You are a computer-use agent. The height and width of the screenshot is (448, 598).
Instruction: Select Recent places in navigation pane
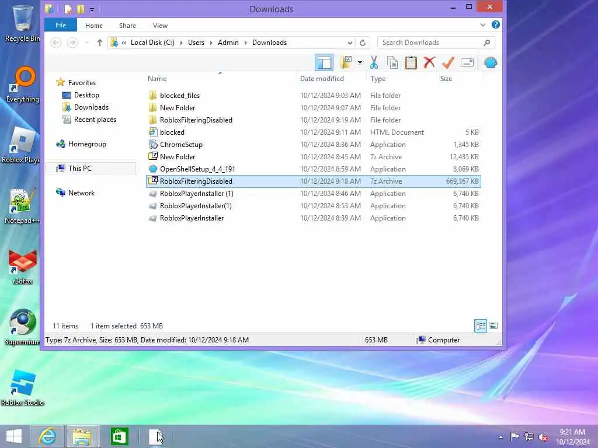(95, 120)
